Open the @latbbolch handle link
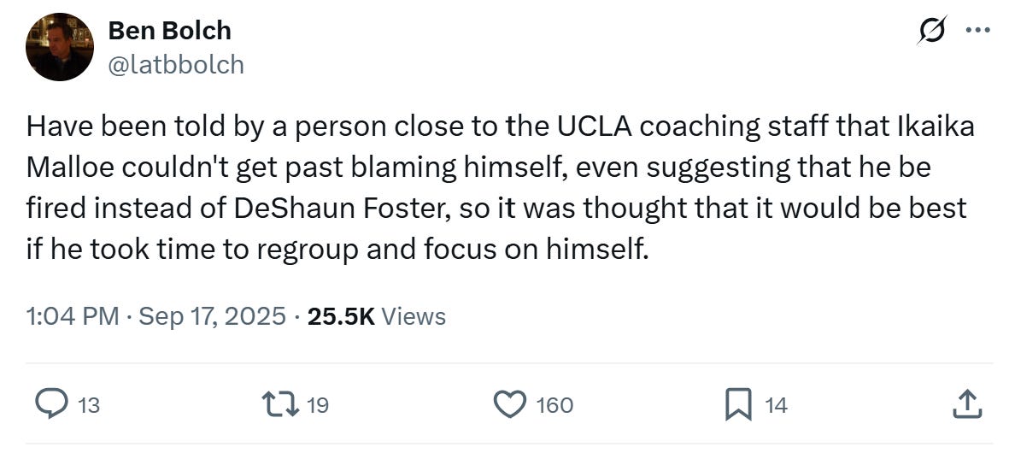 click(175, 64)
